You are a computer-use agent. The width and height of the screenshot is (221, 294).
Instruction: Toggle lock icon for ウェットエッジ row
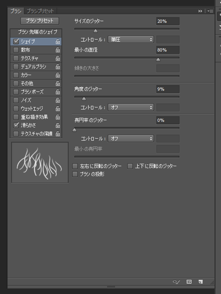pyautogui.click(x=58, y=109)
